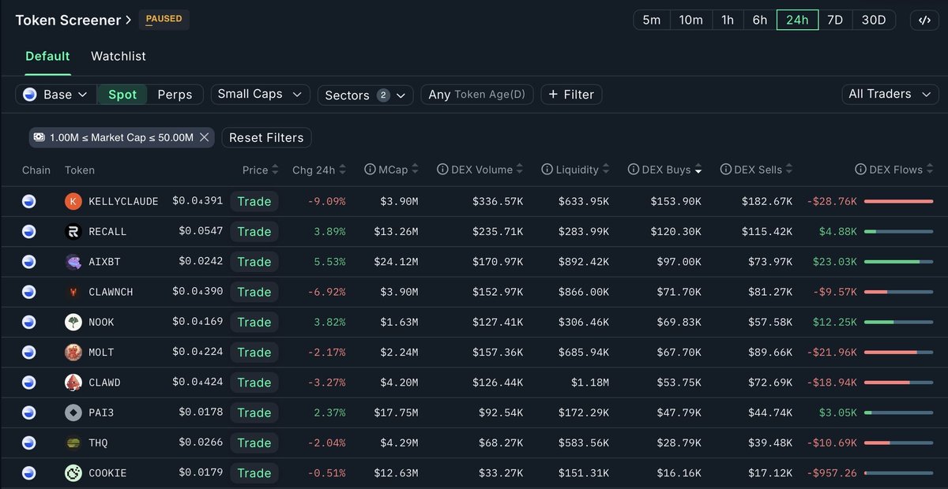948x489 pixels.
Task: Switch to Watchlist tab
Action: (x=118, y=56)
